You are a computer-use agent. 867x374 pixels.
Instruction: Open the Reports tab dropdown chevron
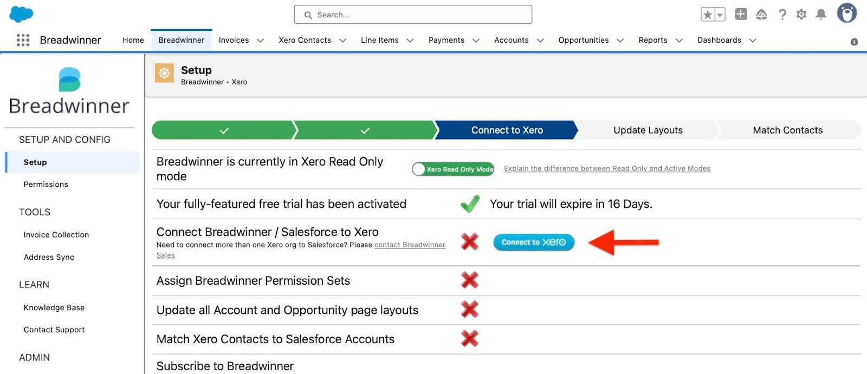point(679,41)
